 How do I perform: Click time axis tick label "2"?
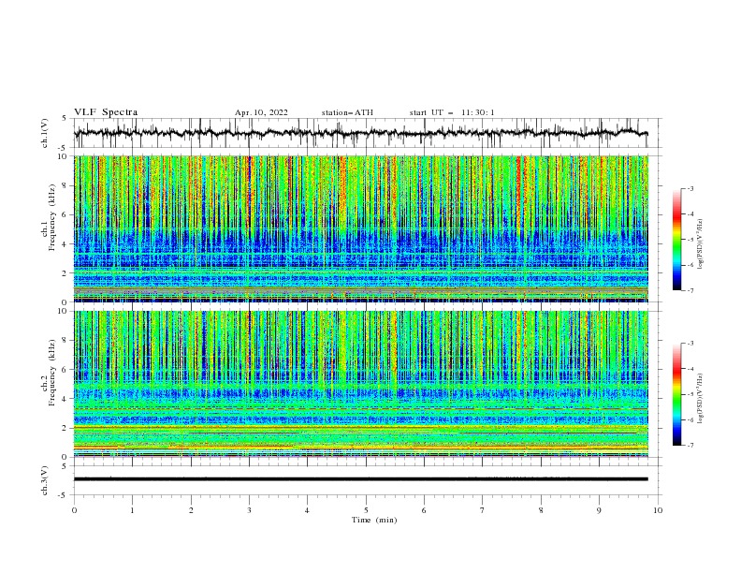[191, 510]
